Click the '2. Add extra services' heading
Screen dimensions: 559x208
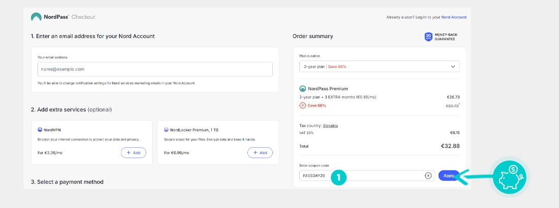71,110
